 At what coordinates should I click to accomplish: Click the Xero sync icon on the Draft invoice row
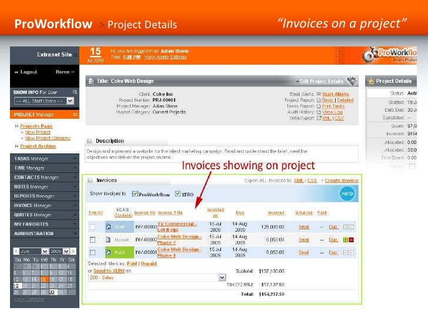(108, 227)
